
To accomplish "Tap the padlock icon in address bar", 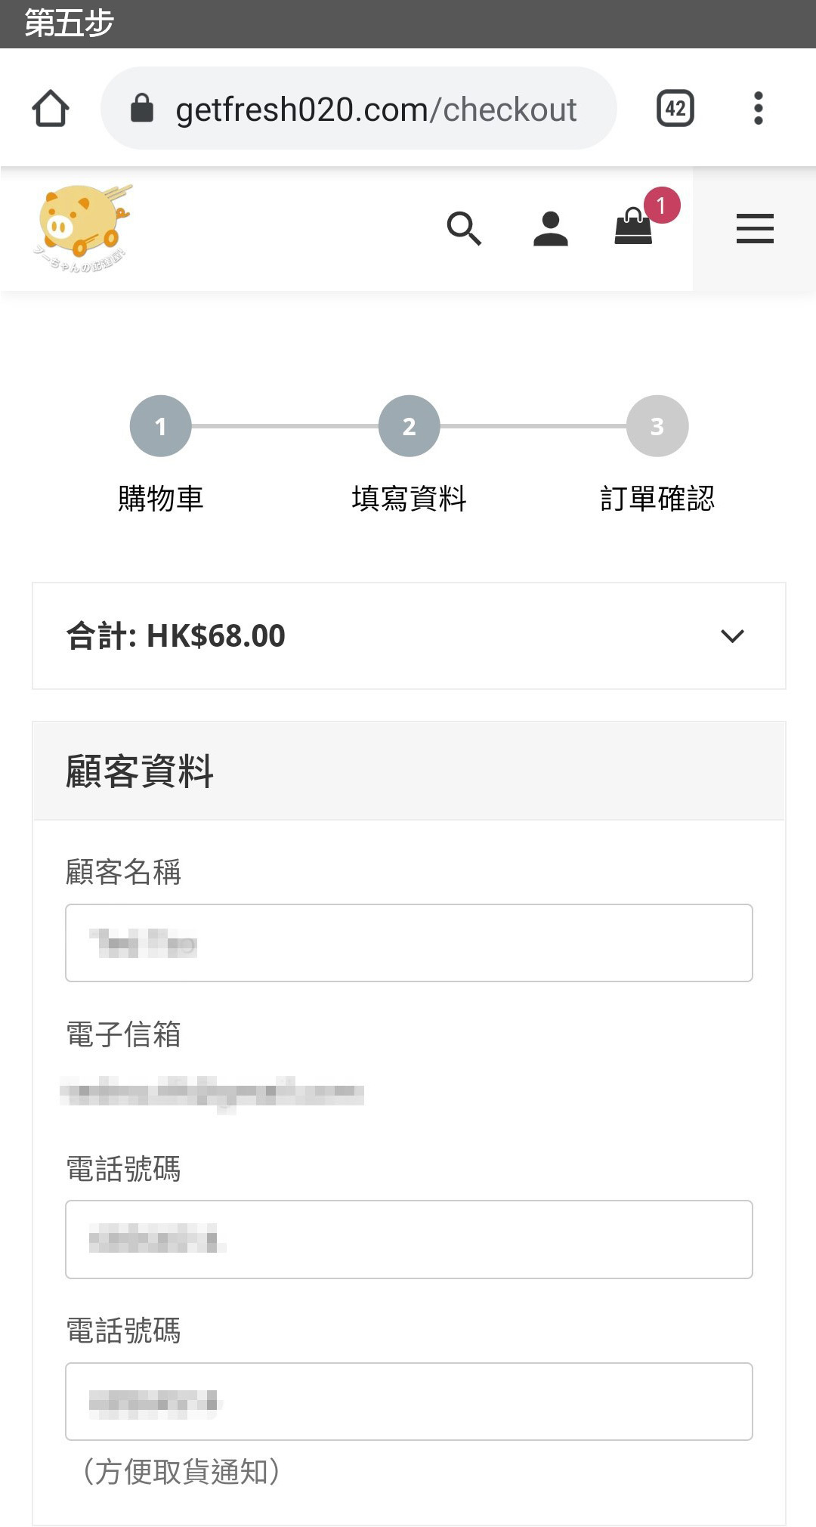I will [142, 109].
